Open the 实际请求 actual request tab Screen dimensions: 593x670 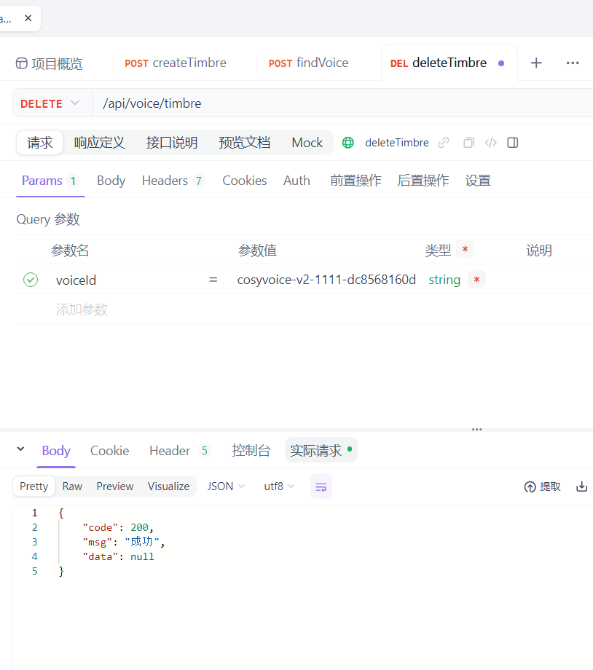[321, 450]
